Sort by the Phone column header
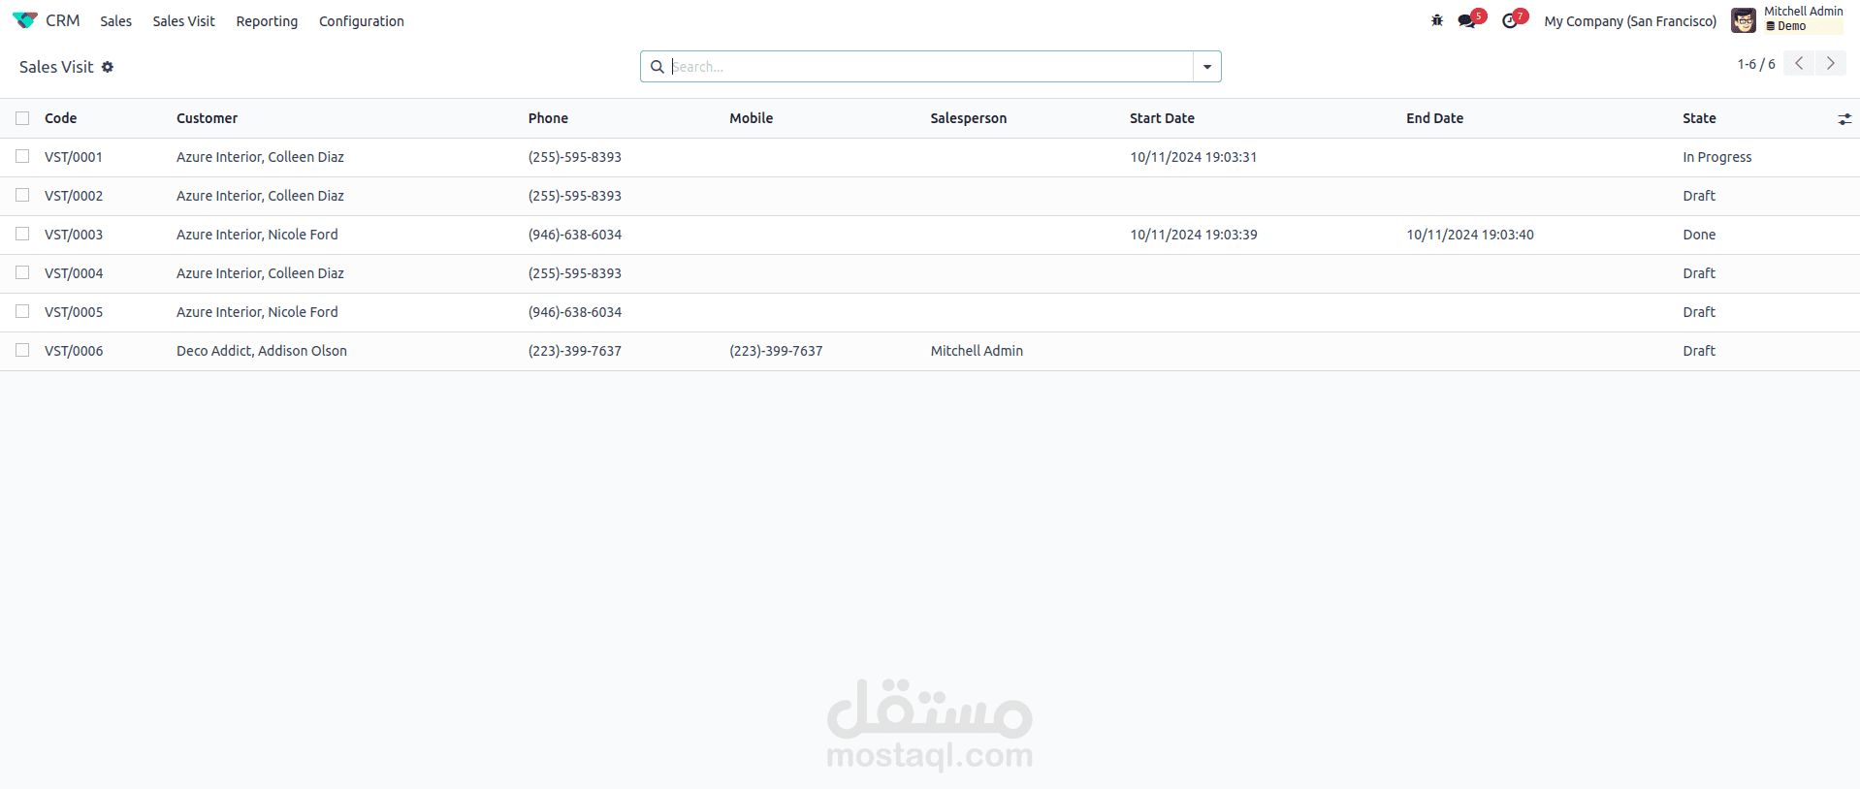Image resolution: width=1860 pixels, height=789 pixels. [548, 118]
